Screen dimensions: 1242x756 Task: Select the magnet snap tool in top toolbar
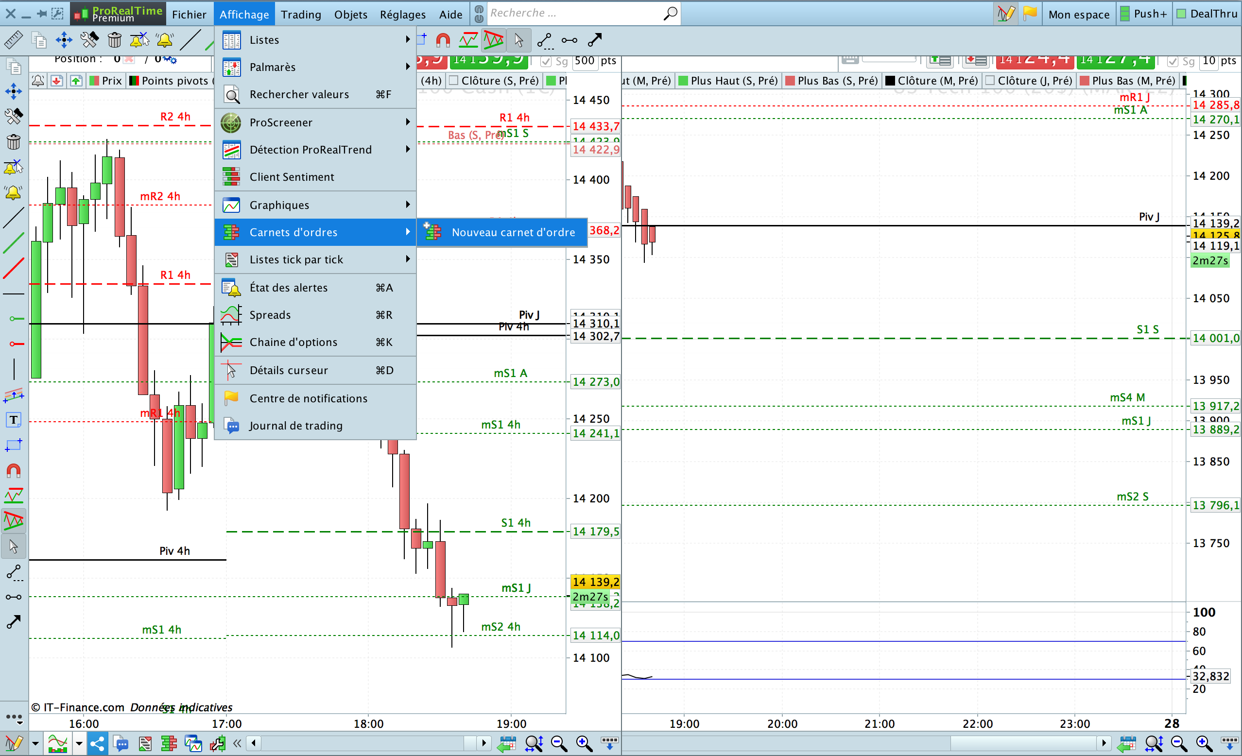443,40
